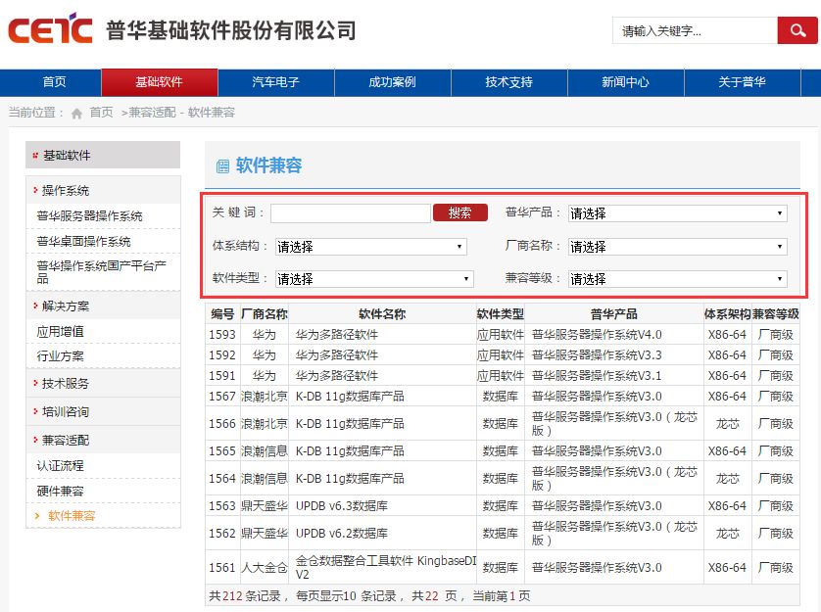Open the 汽车电子 navigation tab

(x=276, y=82)
